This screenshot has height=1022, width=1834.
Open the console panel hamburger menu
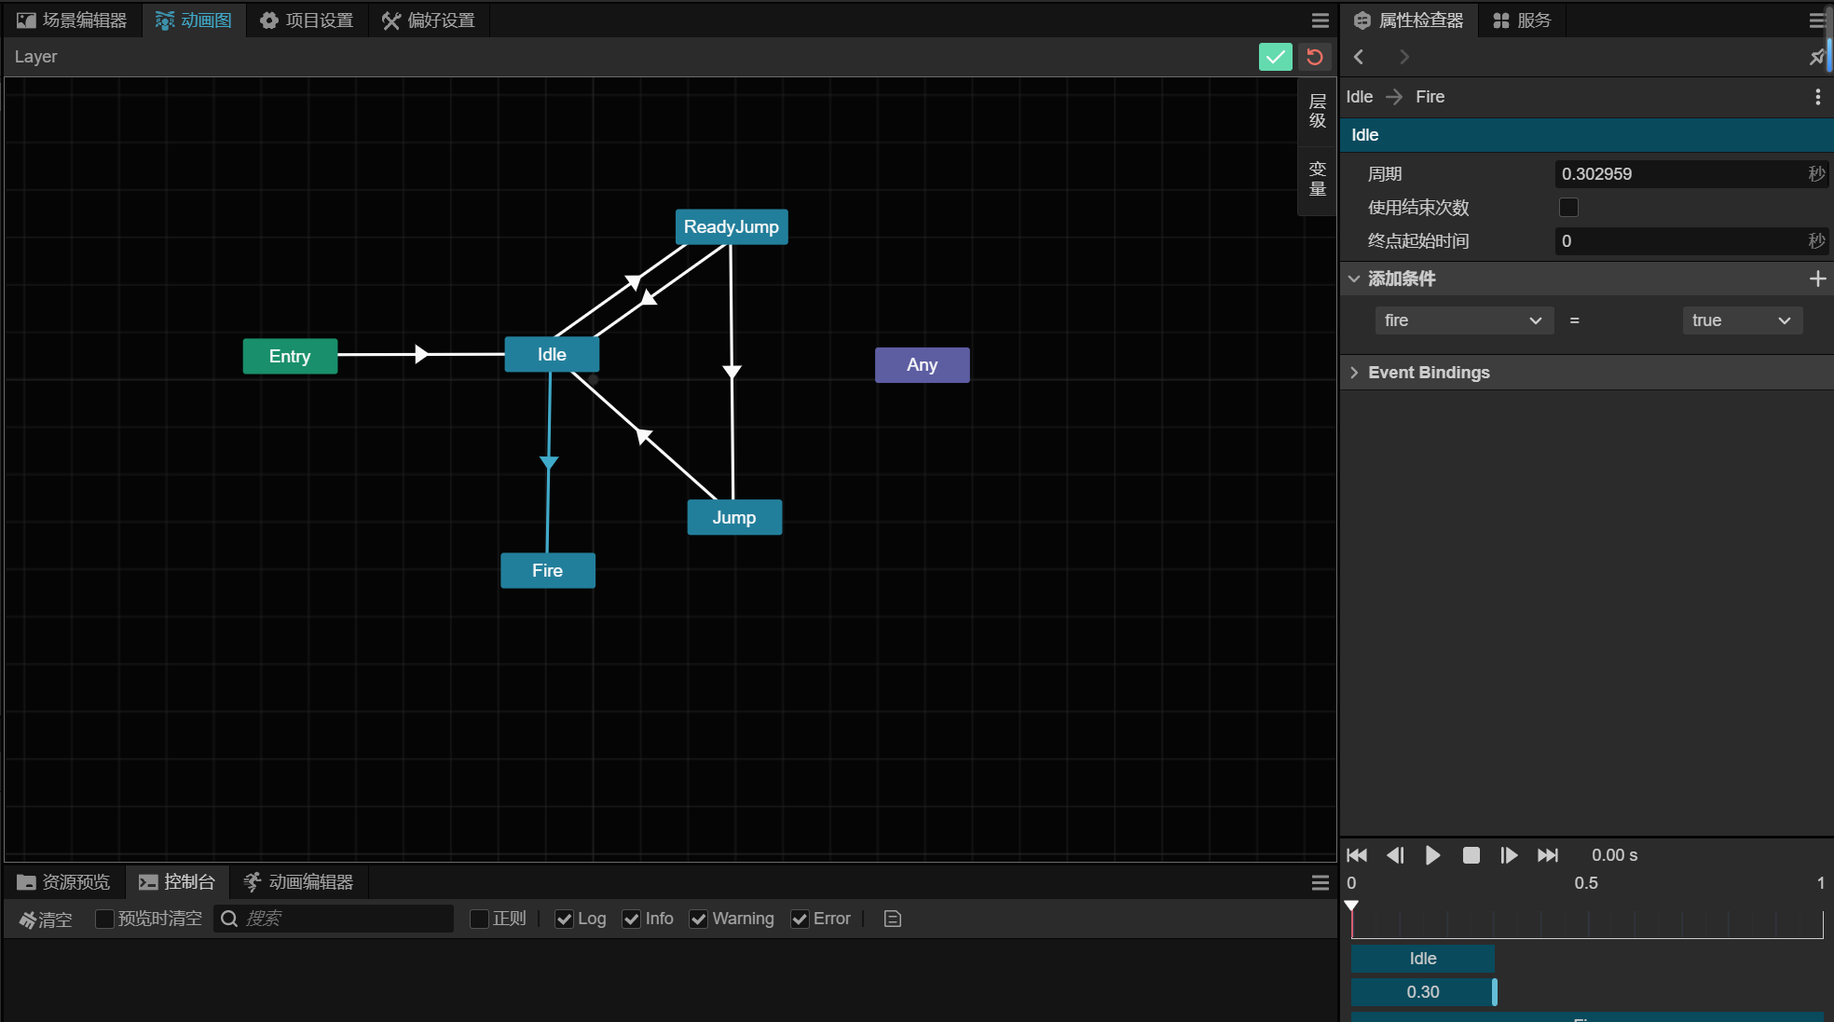click(1320, 882)
